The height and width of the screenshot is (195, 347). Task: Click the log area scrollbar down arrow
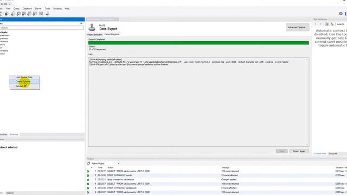(x=307, y=145)
